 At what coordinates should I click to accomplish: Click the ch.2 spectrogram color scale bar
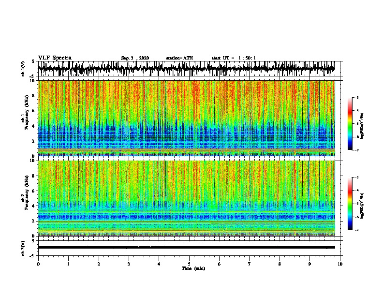coord(350,204)
